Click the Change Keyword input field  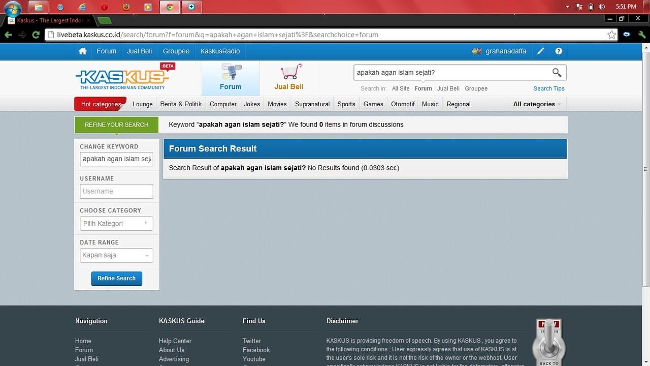coord(116,159)
